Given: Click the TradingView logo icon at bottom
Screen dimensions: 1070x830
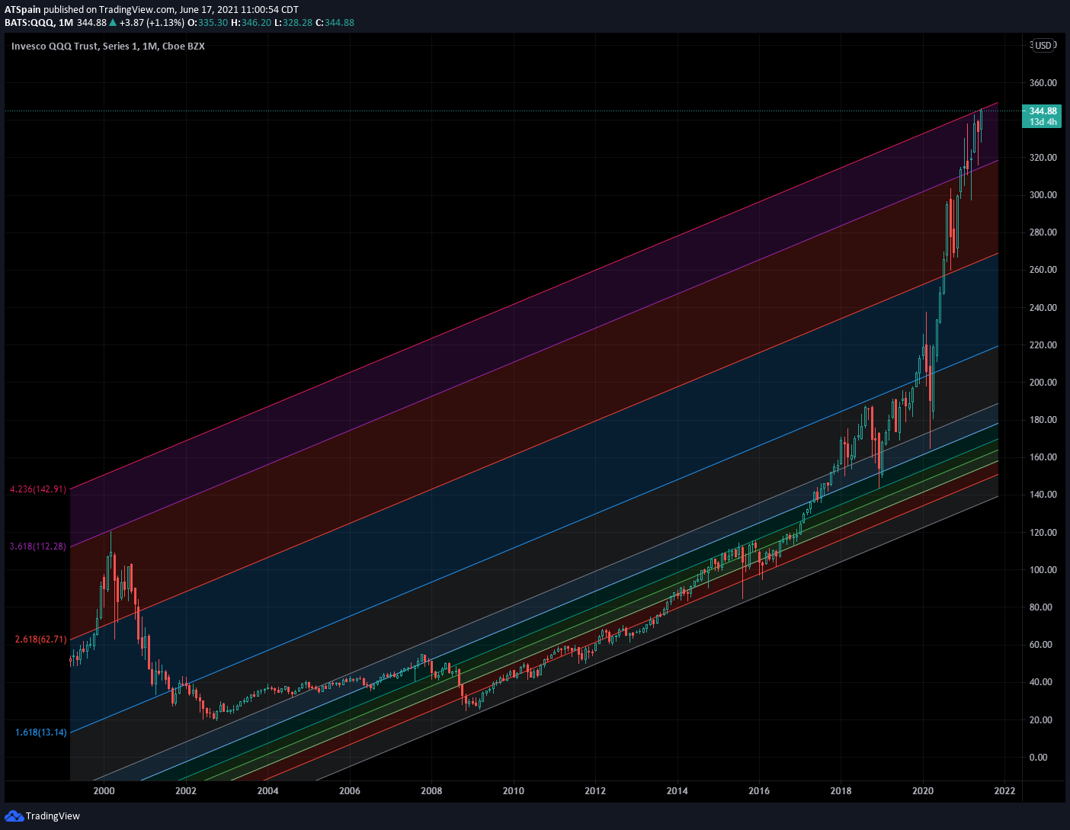Looking at the screenshot, I should coord(14,816).
